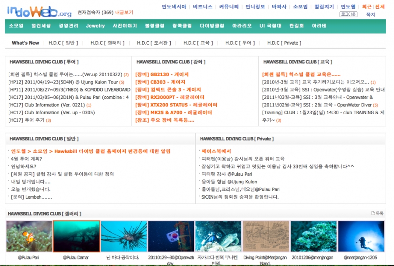Open the 4월 투어 계획? post
Screen dimensions: 394x266
[26, 159]
